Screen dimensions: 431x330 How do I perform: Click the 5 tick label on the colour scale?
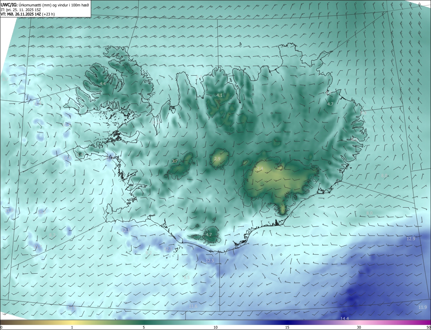click(144, 327)
